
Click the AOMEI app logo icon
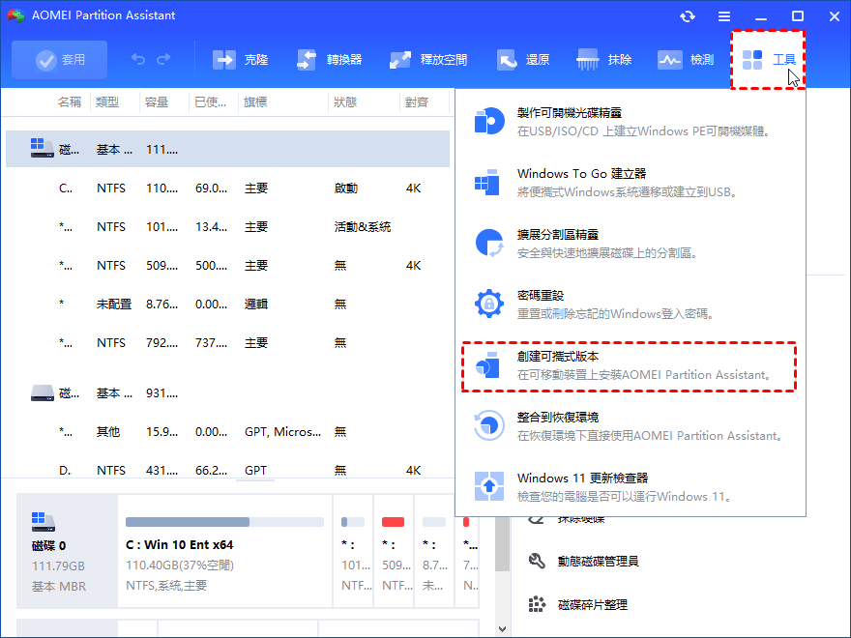15,15
